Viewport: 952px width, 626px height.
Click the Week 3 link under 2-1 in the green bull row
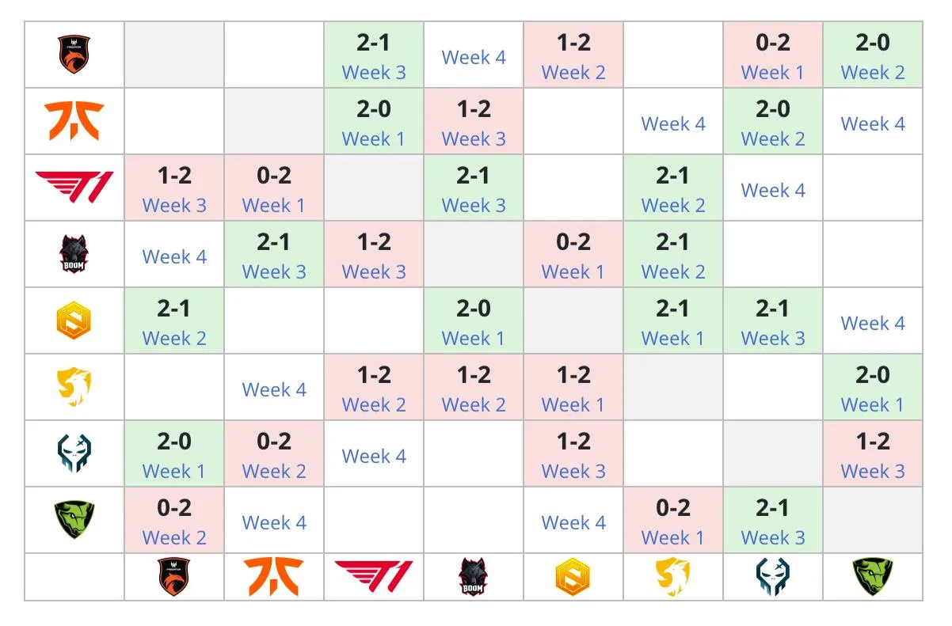773,538
